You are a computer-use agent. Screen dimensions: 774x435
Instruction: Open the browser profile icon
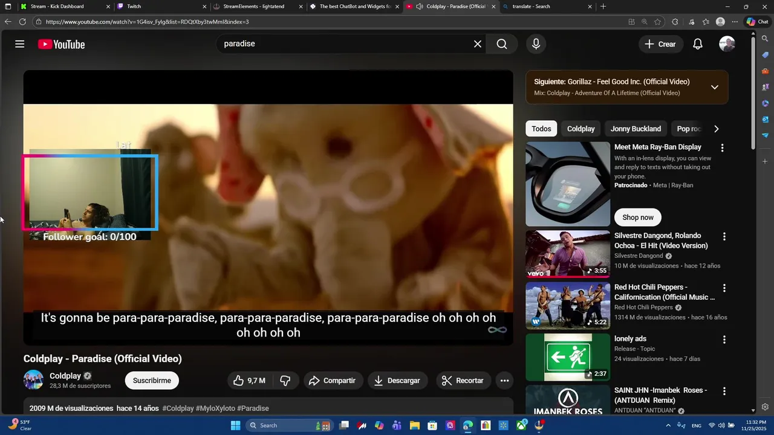(720, 22)
